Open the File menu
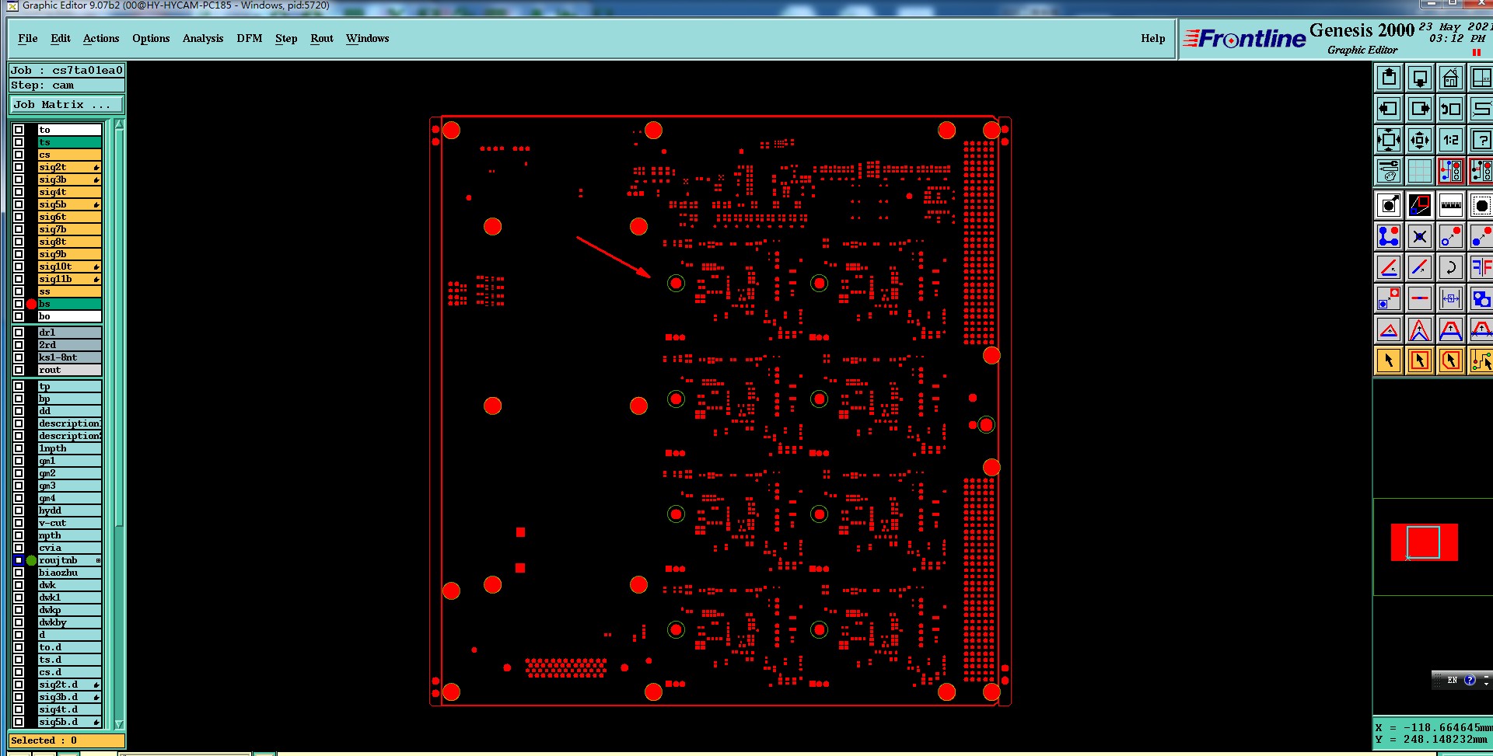Image resolution: width=1493 pixels, height=756 pixels. [28, 38]
